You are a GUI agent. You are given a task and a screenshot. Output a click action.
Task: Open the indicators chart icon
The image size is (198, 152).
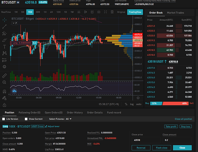tap(79, 12)
